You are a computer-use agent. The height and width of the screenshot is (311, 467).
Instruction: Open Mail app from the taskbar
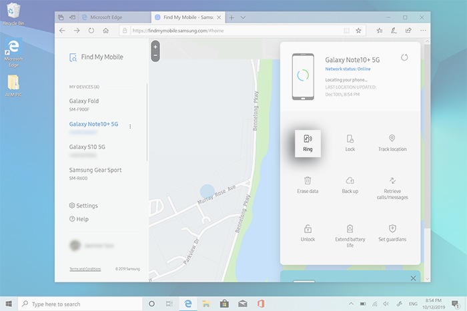point(243,304)
